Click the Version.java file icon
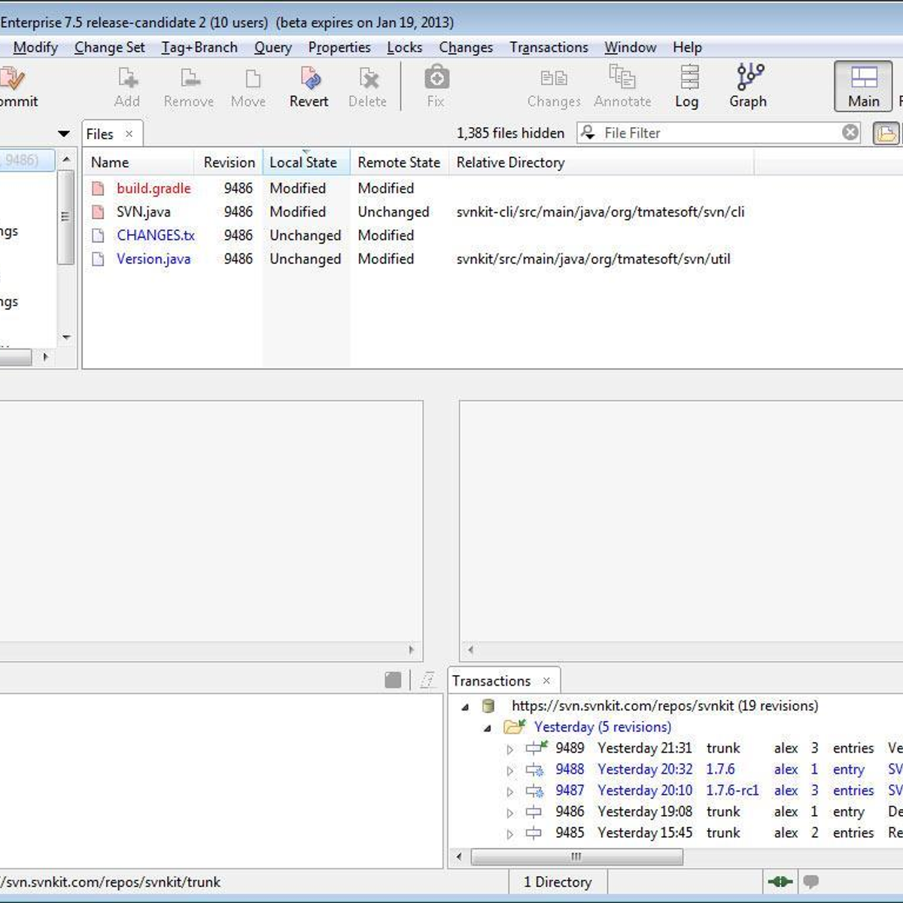 pos(98,259)
